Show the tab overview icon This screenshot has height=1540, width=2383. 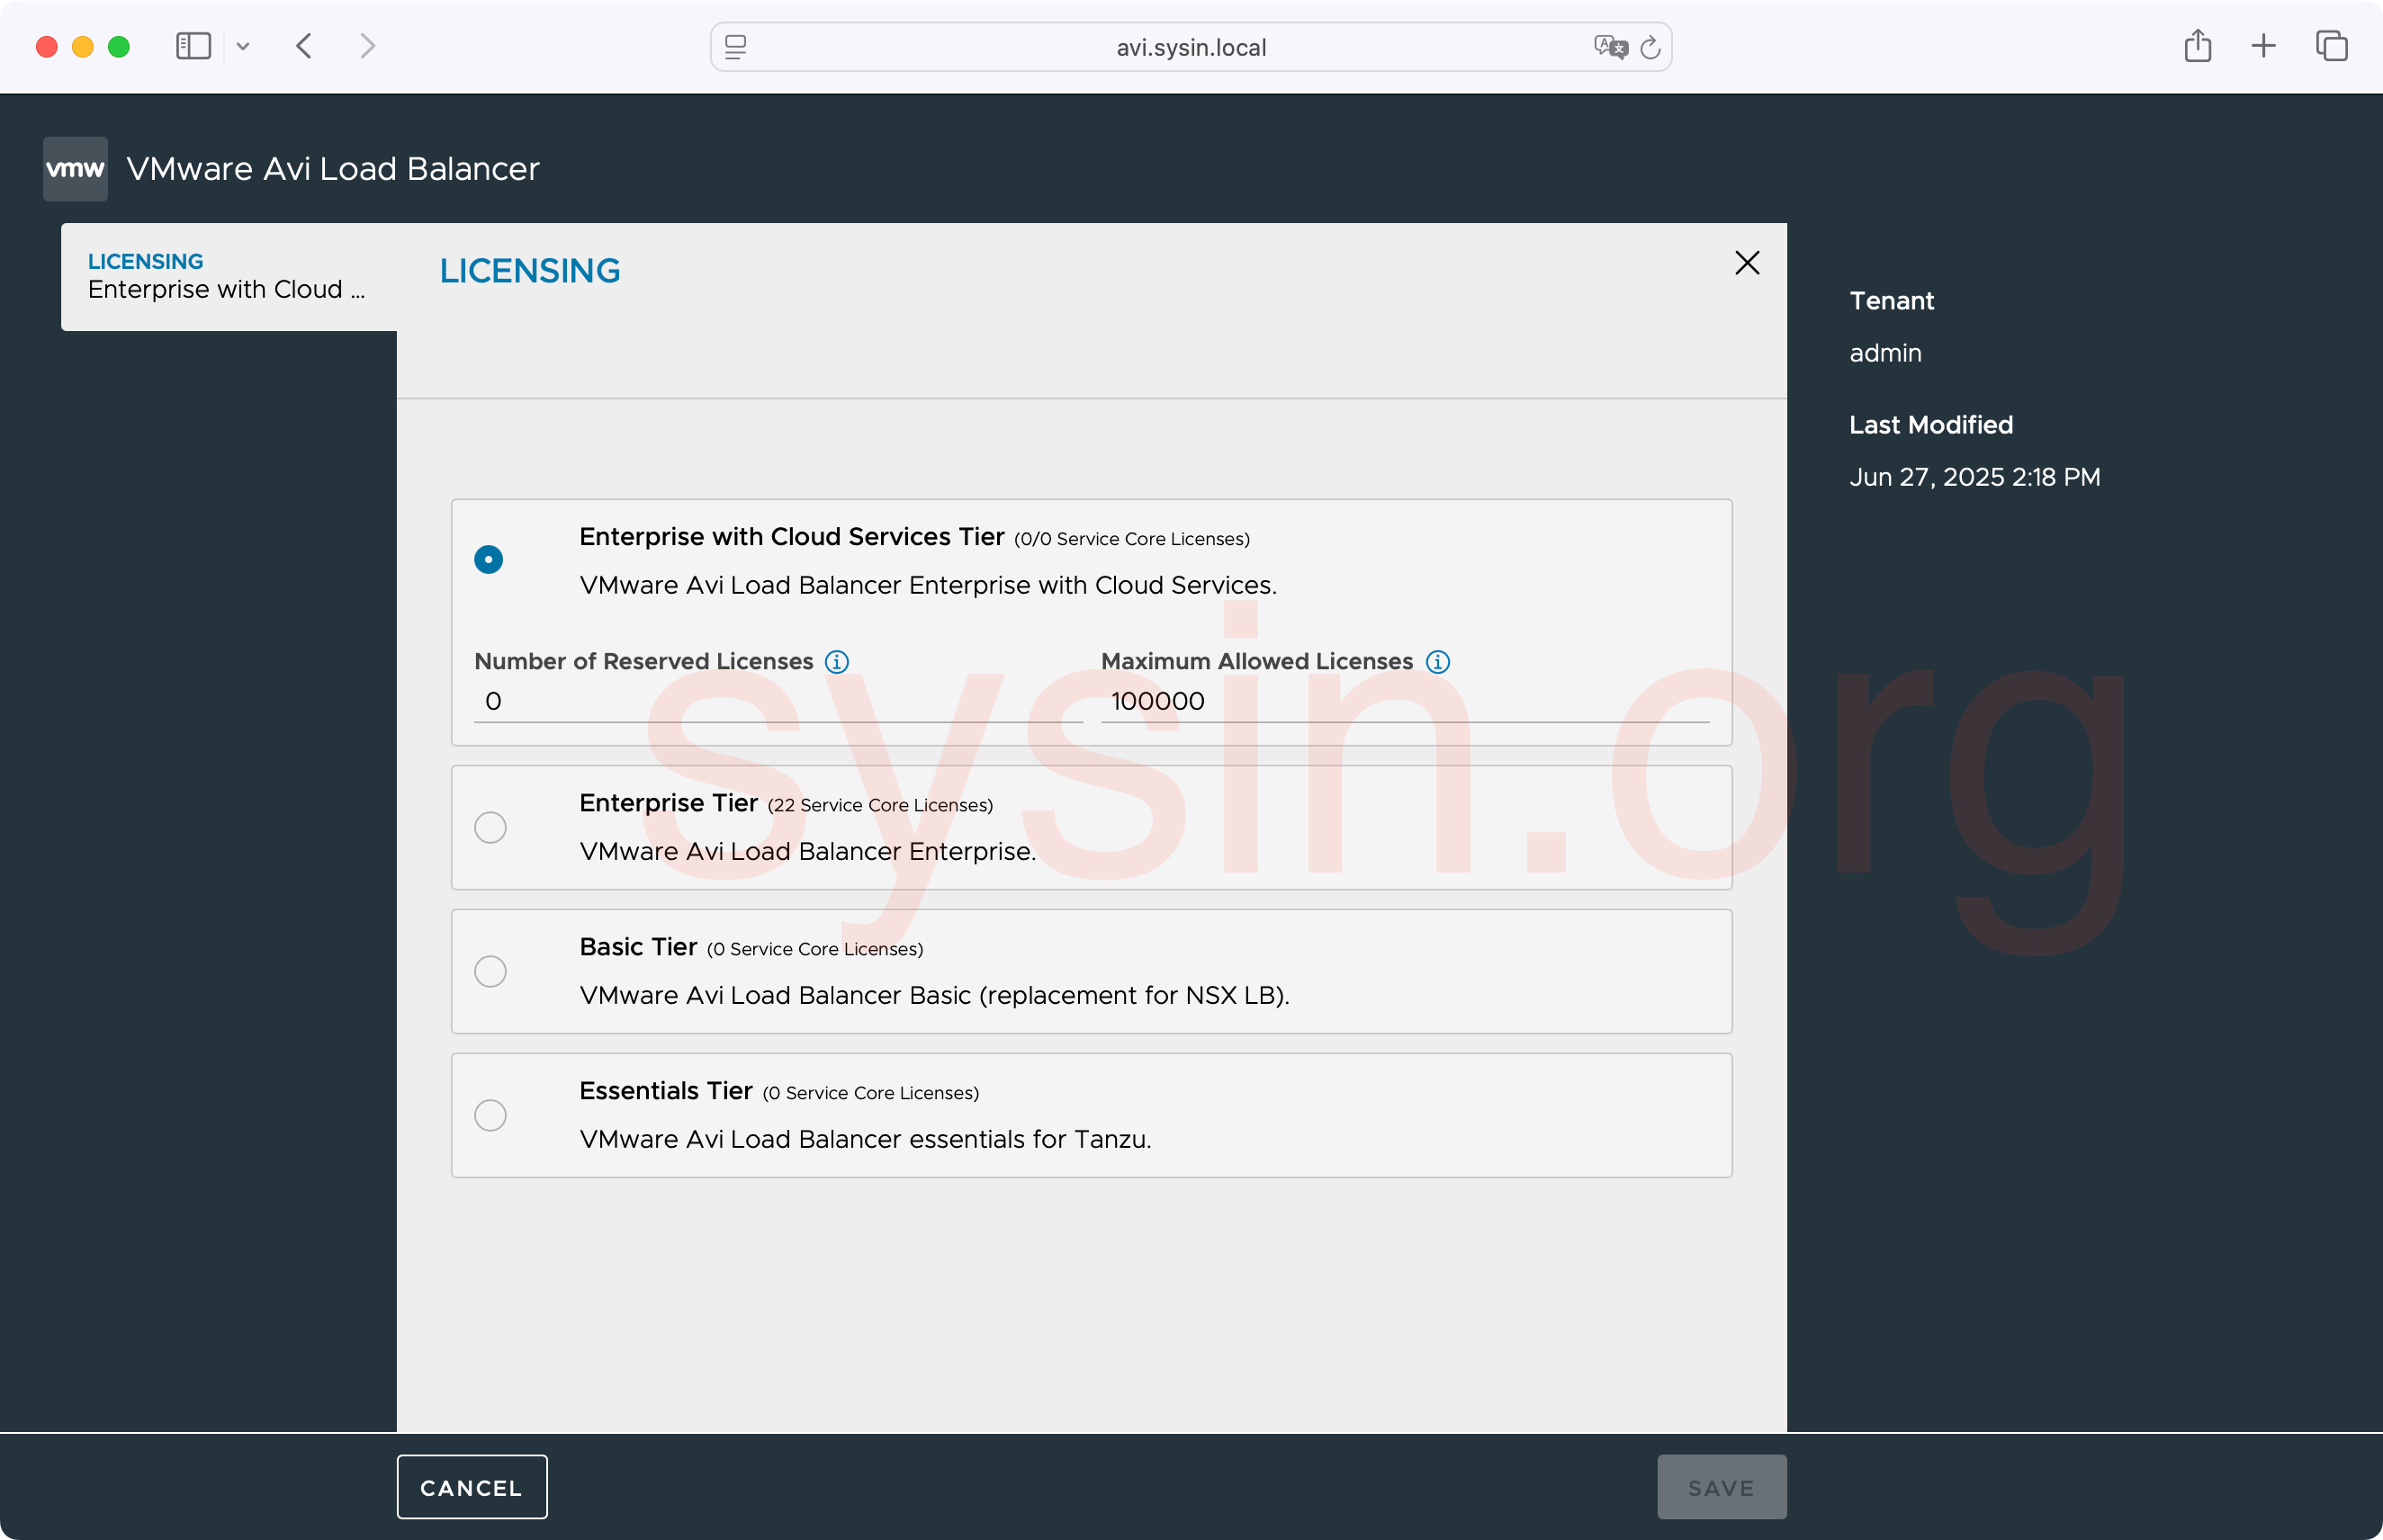(2331, 46)
